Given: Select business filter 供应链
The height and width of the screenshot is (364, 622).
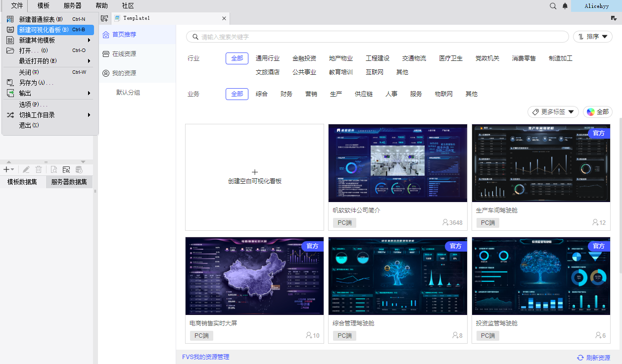Looking at the screenshot, I should [364, 94].
